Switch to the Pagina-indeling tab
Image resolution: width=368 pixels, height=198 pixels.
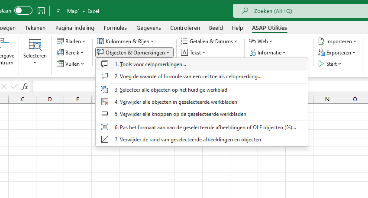click(x=75, y=28)
